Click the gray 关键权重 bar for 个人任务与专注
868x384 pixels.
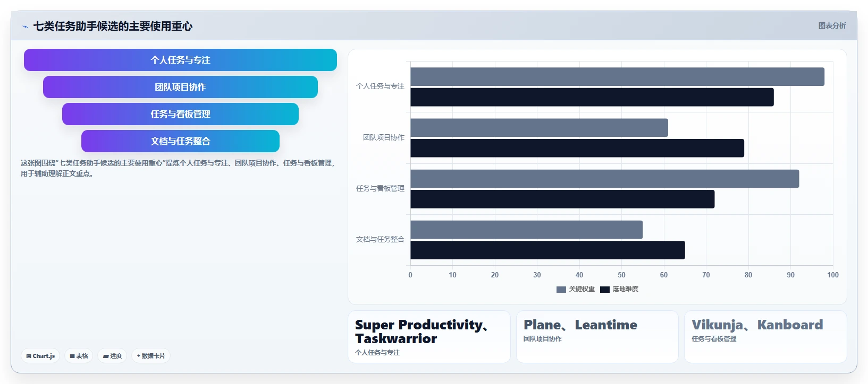(x=617, y=77)
